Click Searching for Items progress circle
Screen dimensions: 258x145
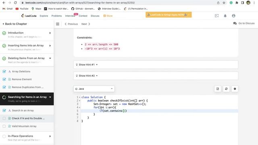pyautogui.click(x=4, y=97)
